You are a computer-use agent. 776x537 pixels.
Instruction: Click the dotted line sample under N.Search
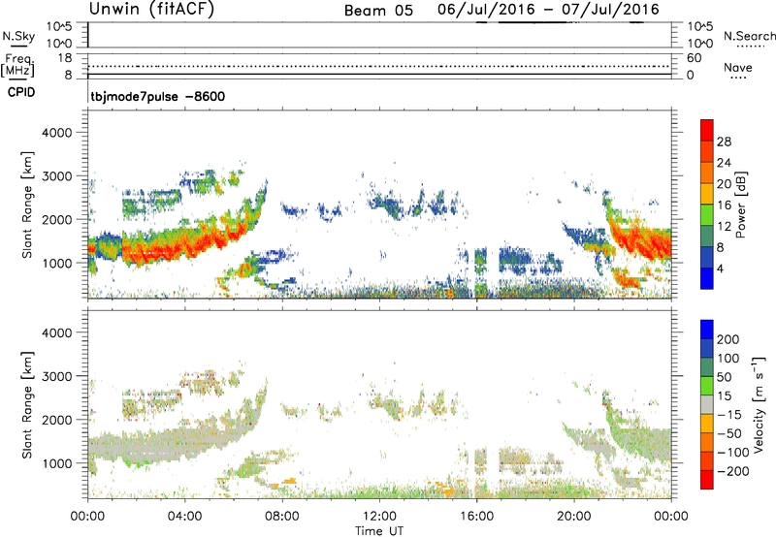(x=750, y=47)
